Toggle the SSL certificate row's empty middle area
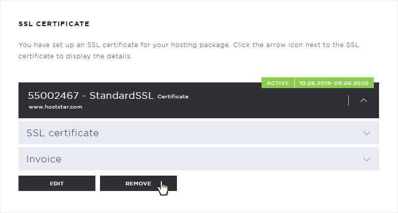This screenshot has width=398, height=213. point(228,133)
